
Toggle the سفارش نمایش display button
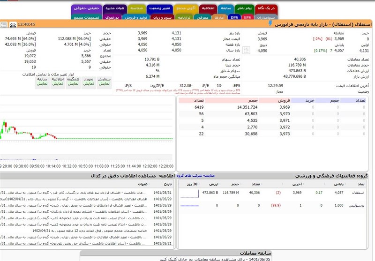105,81
